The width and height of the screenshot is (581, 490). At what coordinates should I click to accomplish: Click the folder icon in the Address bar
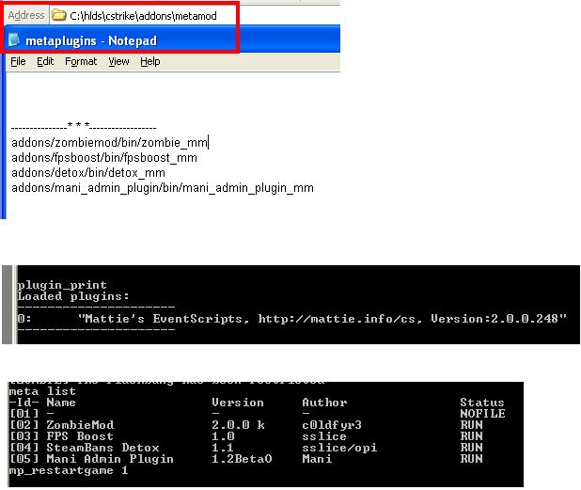pyautogui.click(x=58, y=15)
